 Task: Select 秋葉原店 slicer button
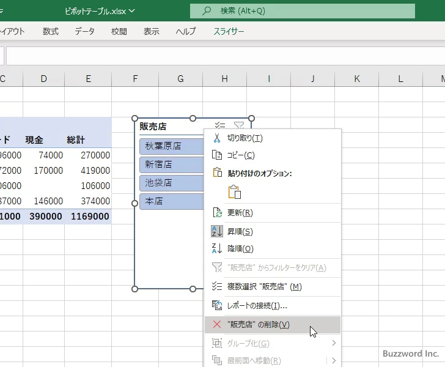pos(172,146)
